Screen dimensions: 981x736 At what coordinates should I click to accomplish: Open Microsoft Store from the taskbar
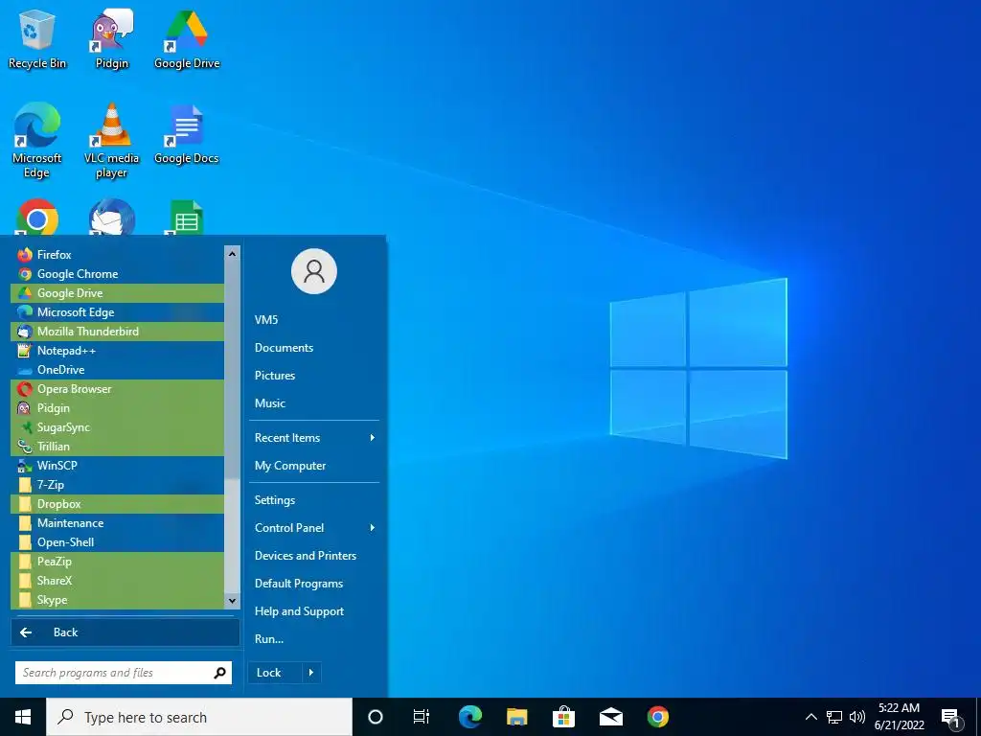(x=563, y=717)
